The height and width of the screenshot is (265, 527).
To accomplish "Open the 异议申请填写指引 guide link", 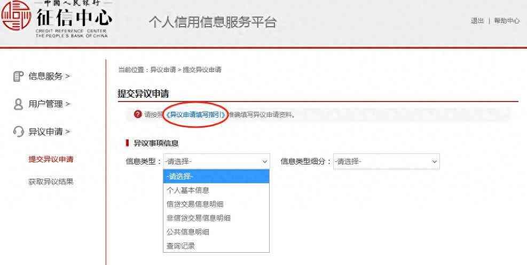I will pos(195,115).
